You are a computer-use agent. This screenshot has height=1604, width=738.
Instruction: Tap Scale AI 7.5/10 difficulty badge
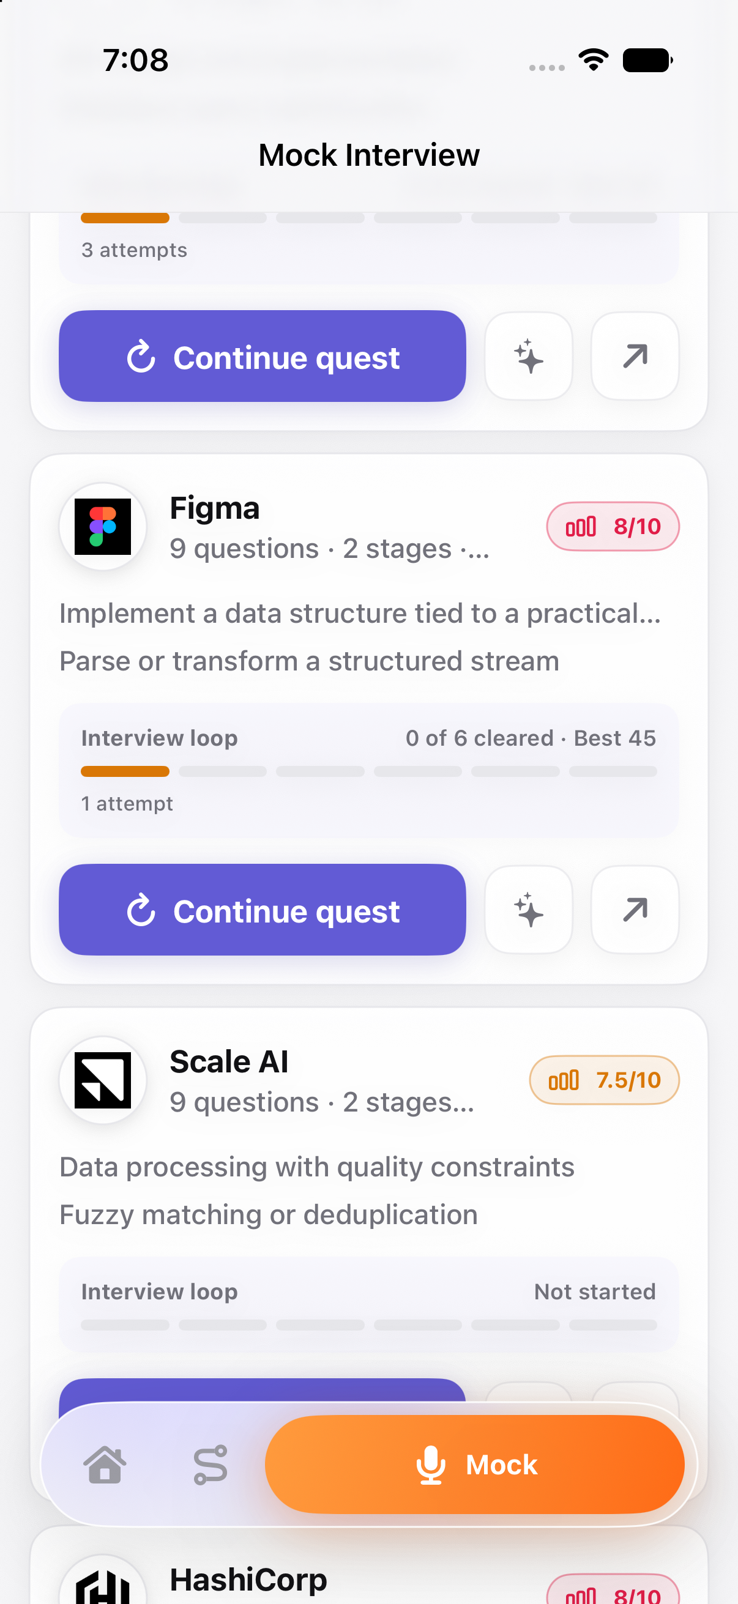(x=604, y=1080)
